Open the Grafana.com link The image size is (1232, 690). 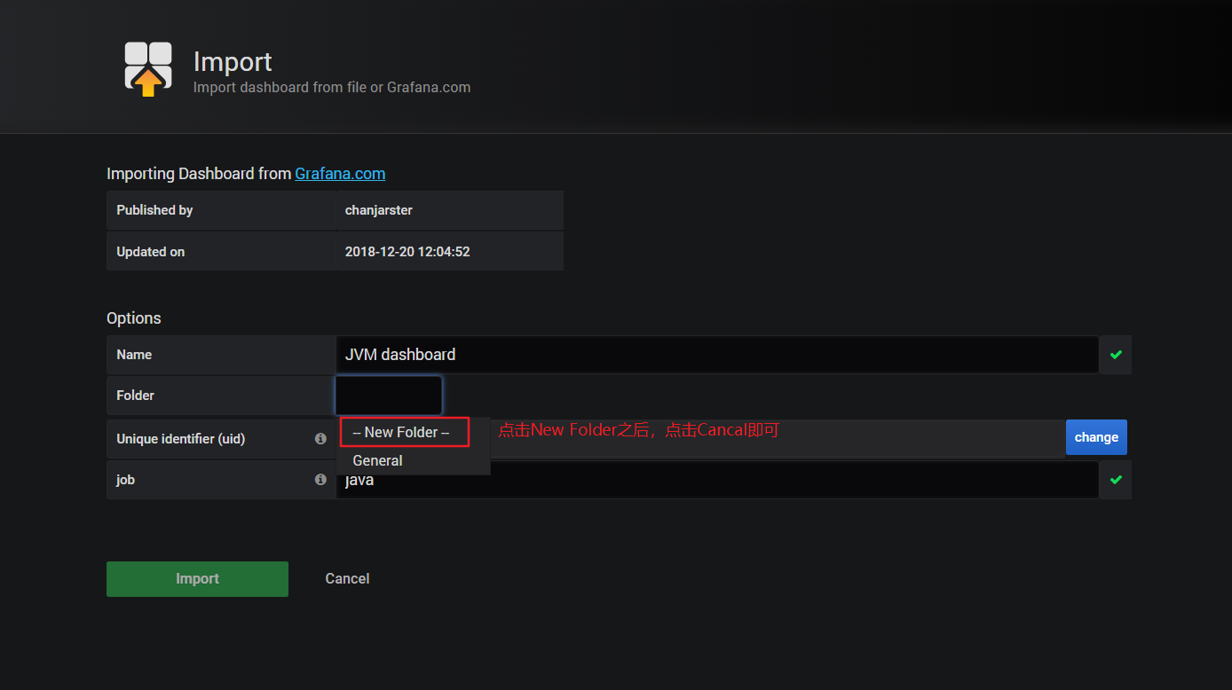340,174
